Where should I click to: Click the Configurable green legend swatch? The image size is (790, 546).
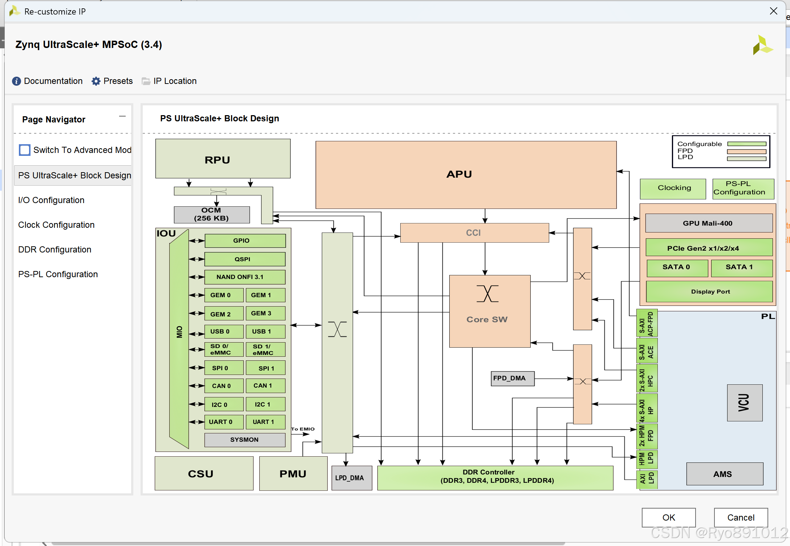[x=746, y=144]
